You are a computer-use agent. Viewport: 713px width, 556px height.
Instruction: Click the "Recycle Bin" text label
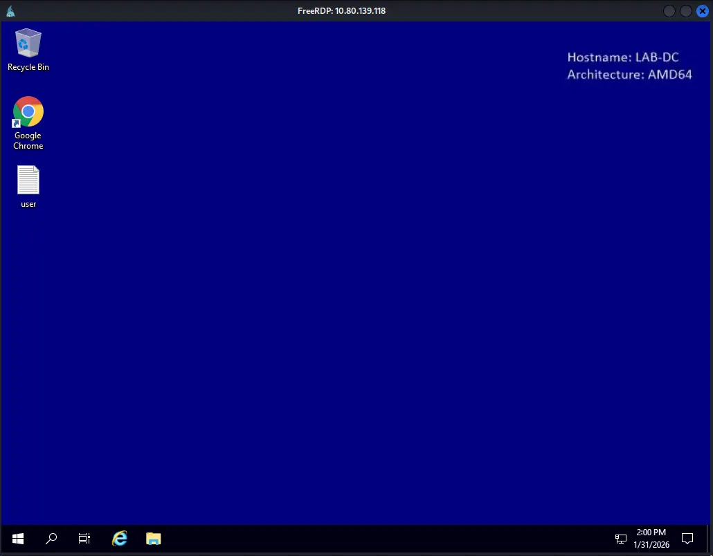28,67
